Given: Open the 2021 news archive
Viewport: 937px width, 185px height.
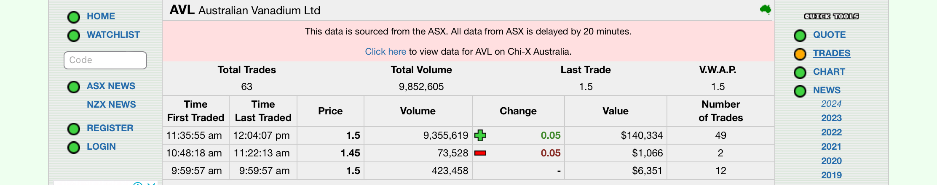Looking at the screenshot, I should [831, 147].
